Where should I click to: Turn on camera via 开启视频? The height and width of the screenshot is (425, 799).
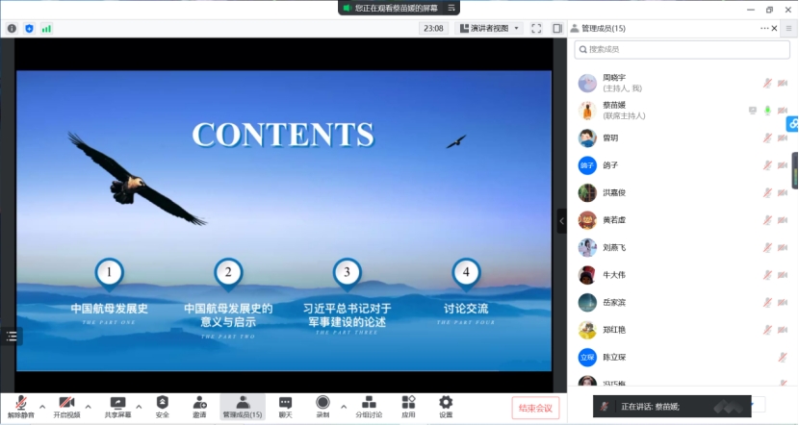(x=66, y=404)
